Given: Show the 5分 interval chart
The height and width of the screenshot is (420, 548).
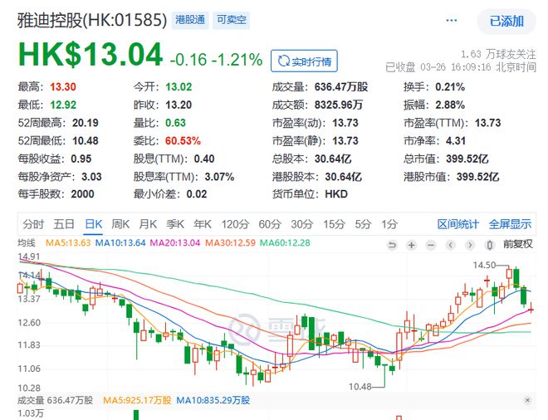Looking at the screenshot, I should click(x=363, y=224).
